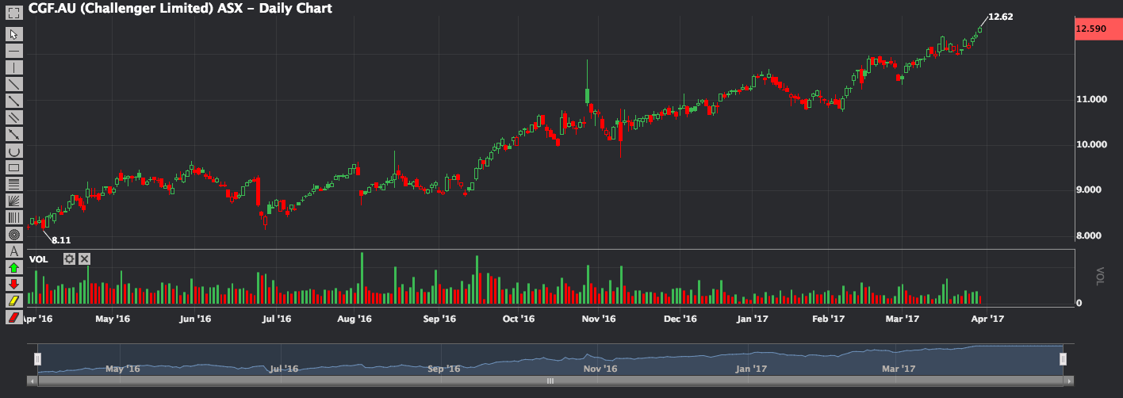Click the Apr '17 x-axis label

point(987,319)
